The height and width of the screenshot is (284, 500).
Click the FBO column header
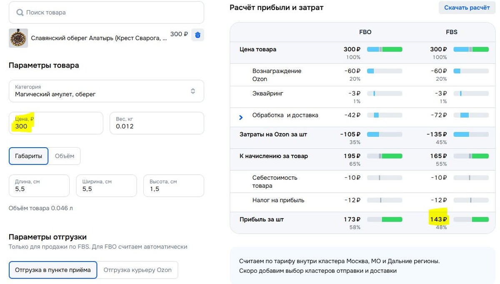click(x=365, y=32)
